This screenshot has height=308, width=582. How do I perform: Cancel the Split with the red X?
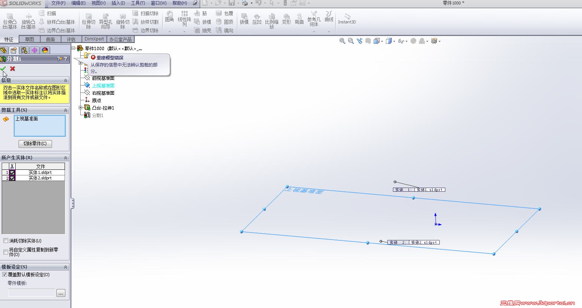tap(13, 68)
